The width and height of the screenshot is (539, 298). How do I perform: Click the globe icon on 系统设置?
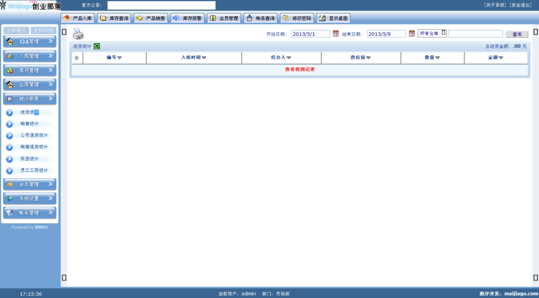[x=10, y=198]
